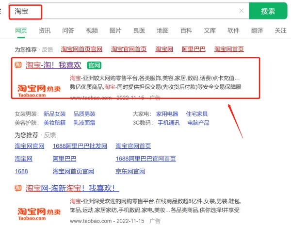Open related search 1688阿里巴巴批发网

(x=80, y=146)
